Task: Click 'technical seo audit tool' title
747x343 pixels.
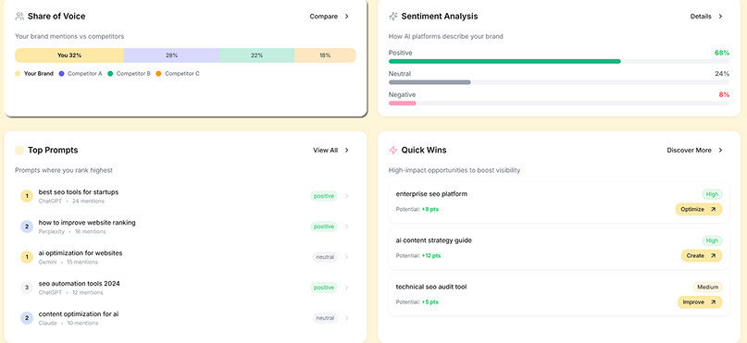Action: coord(431,287)
